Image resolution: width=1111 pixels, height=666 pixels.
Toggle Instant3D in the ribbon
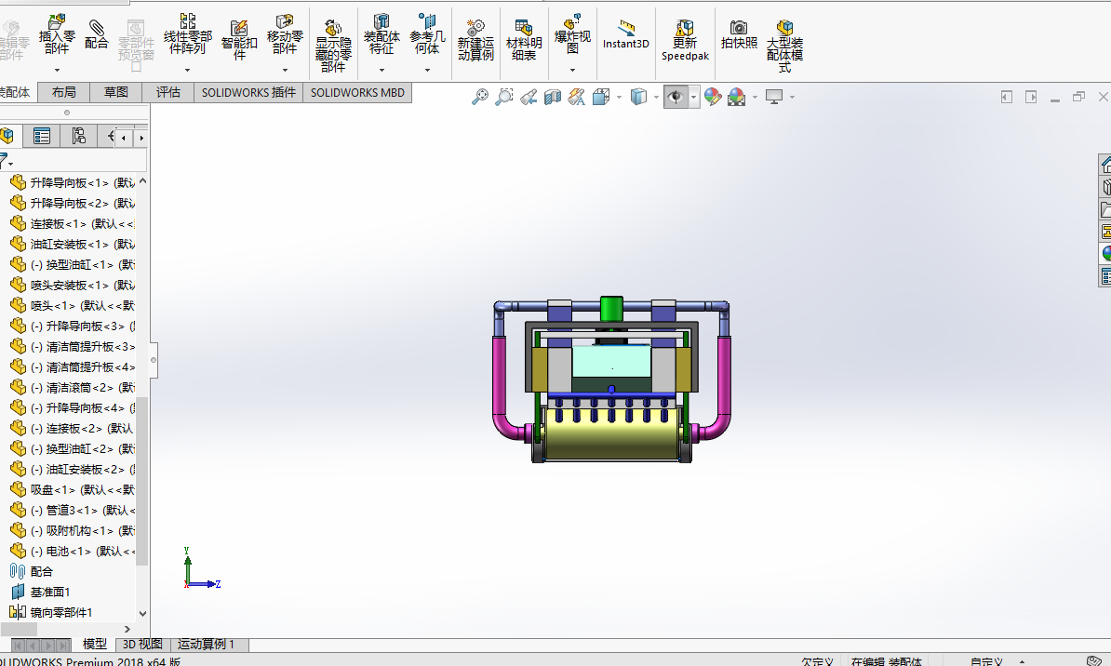pyautogui.click(x=625, y=35)
